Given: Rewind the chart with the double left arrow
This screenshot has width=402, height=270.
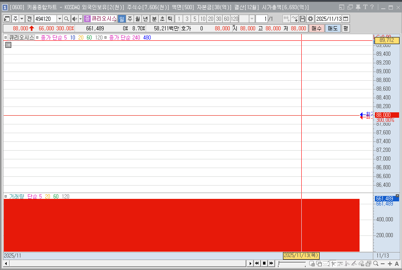Looking at the screenshot, I should click(257, 263).
